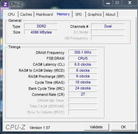Click the CAS# Latency (CL) label
The image size is (138, 134).
[x=49, y=65]
